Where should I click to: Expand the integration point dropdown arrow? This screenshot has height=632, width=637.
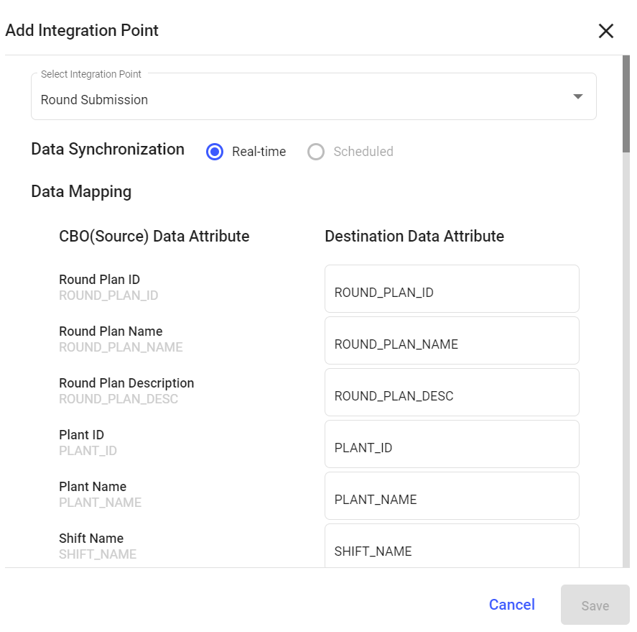pyautogui.click(x=577, y=97)
